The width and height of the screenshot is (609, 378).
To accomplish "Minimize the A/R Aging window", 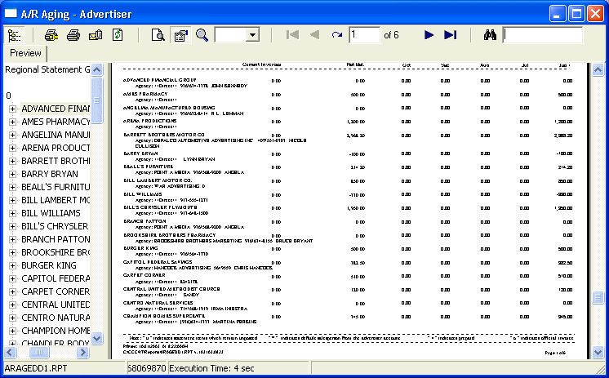I will point(558,14).
